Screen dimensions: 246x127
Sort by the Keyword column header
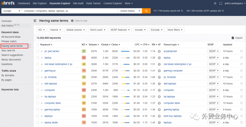tap(46, 45)
